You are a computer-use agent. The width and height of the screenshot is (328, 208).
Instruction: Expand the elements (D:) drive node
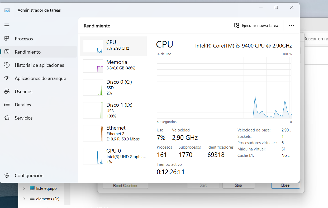pos(24,199)
